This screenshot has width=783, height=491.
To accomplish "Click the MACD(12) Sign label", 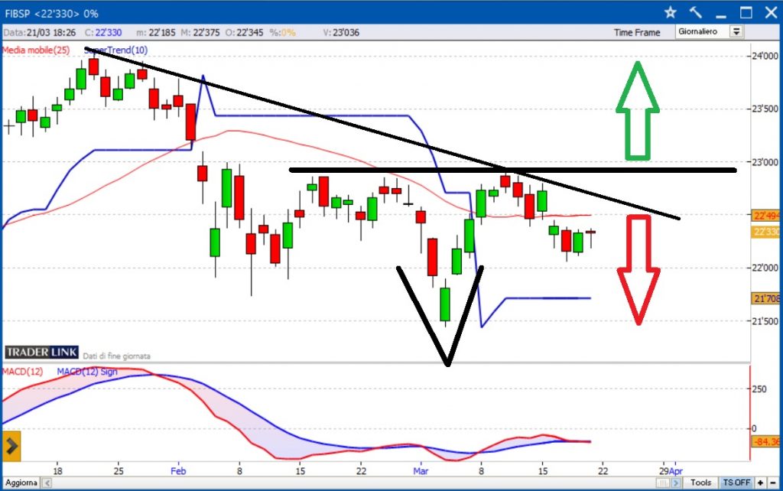I will [x=86, y=372].
